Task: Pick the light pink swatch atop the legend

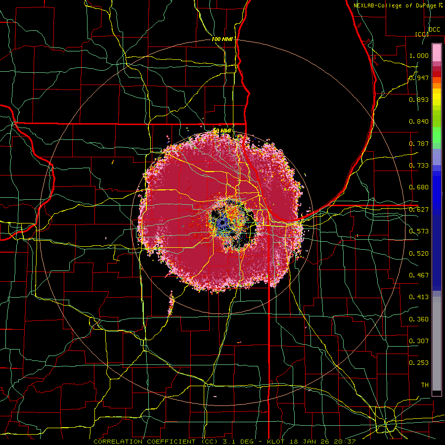Action: [437, 52]
